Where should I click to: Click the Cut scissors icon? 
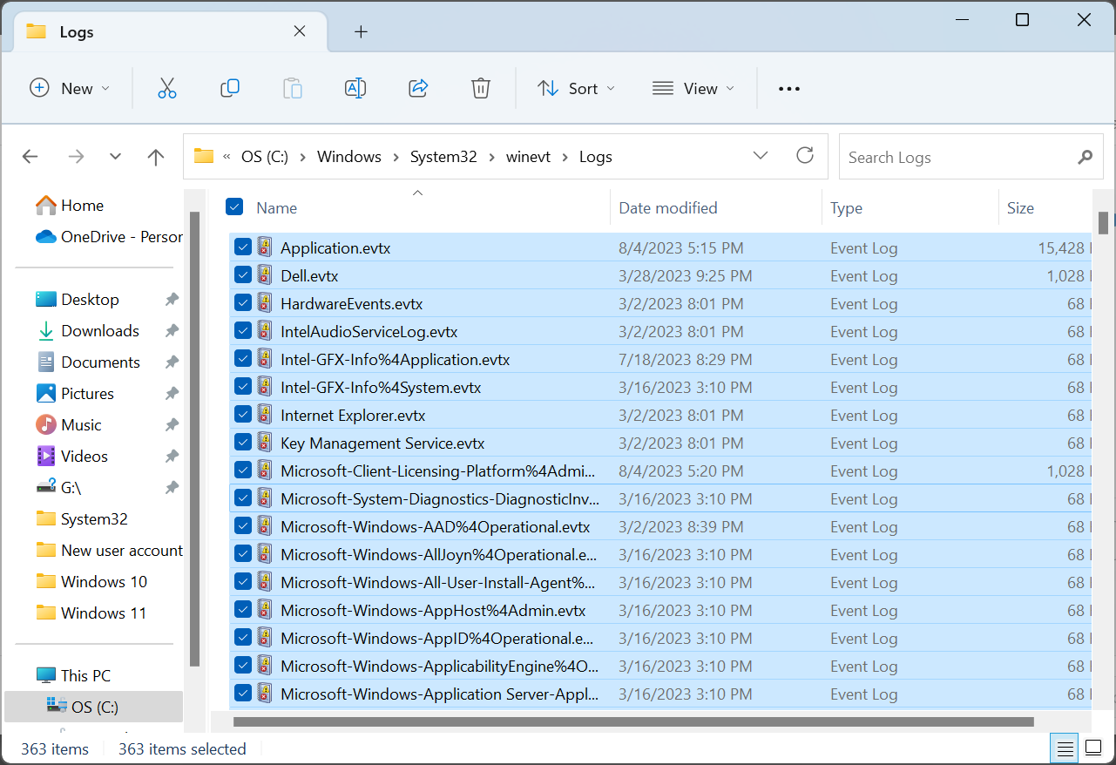[167, 88]
